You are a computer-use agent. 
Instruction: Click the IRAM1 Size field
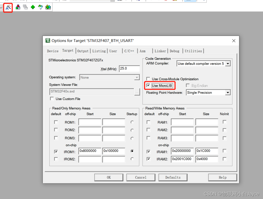tap(207, 151)
